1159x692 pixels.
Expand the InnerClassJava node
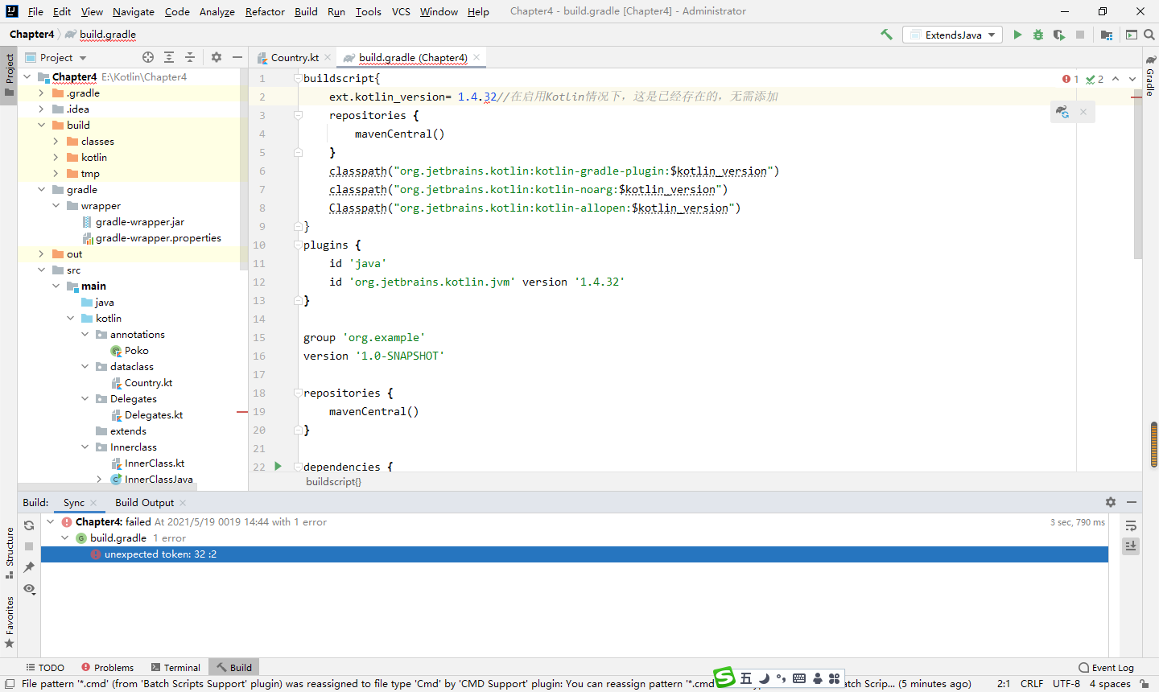(x=99, y=479)
